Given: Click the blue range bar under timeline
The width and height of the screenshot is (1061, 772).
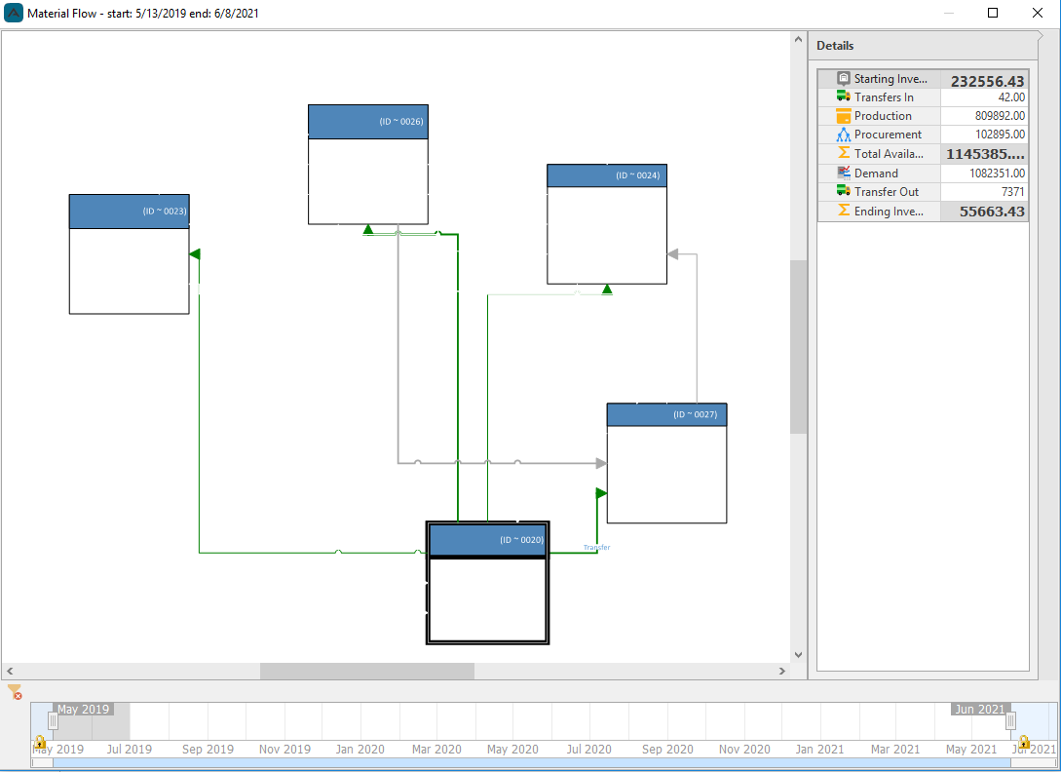Looking at the screenshot, I should click(x=532, y=762).
